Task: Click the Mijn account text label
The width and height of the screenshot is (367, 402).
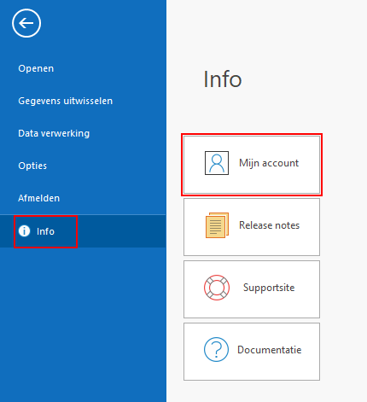Action: pyautogui.click(x=269, y=163)
